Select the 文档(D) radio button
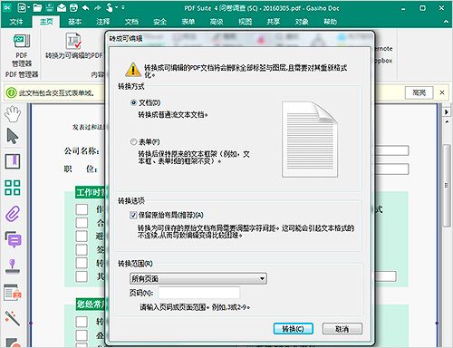Screen dimensions: 453x348 tap(133, 102)
